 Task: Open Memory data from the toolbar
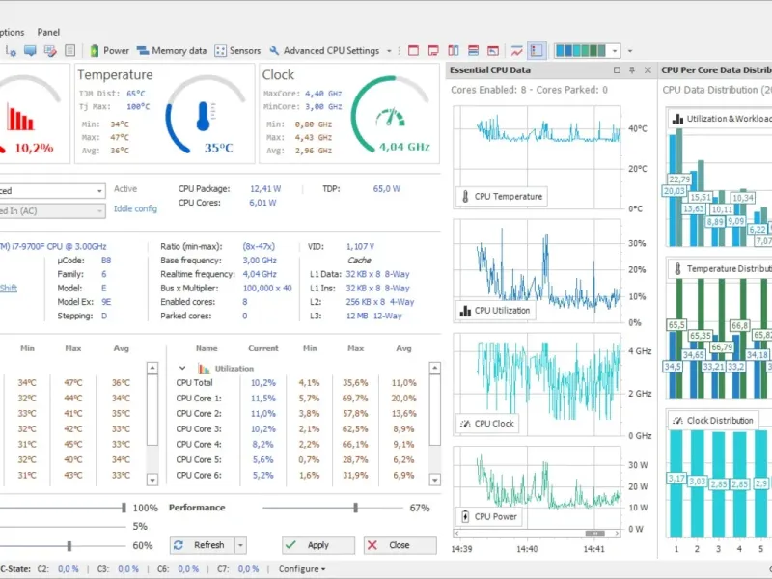pyautogui.click(x=172, y=51)
